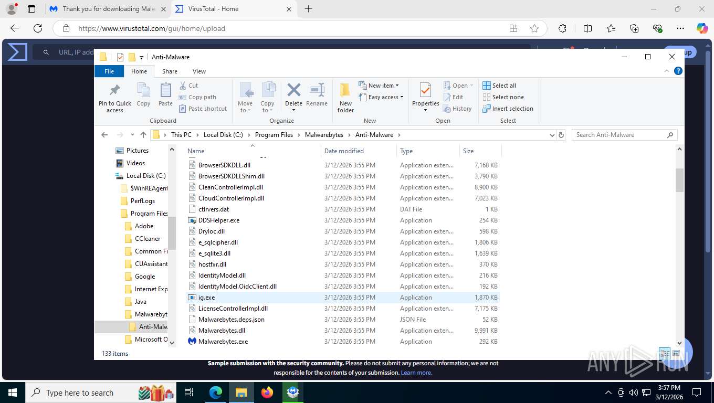Open recent locations dropdown arrow

[x=132, y=135]
